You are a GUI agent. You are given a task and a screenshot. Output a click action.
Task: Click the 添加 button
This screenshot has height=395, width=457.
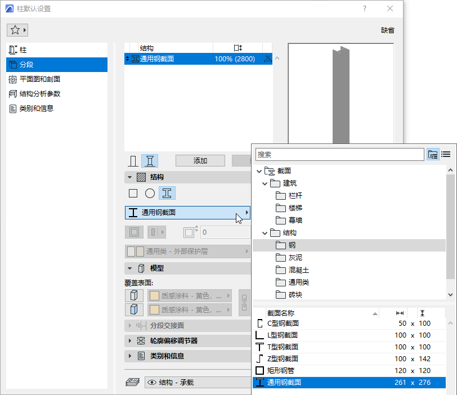pos(200,161)
